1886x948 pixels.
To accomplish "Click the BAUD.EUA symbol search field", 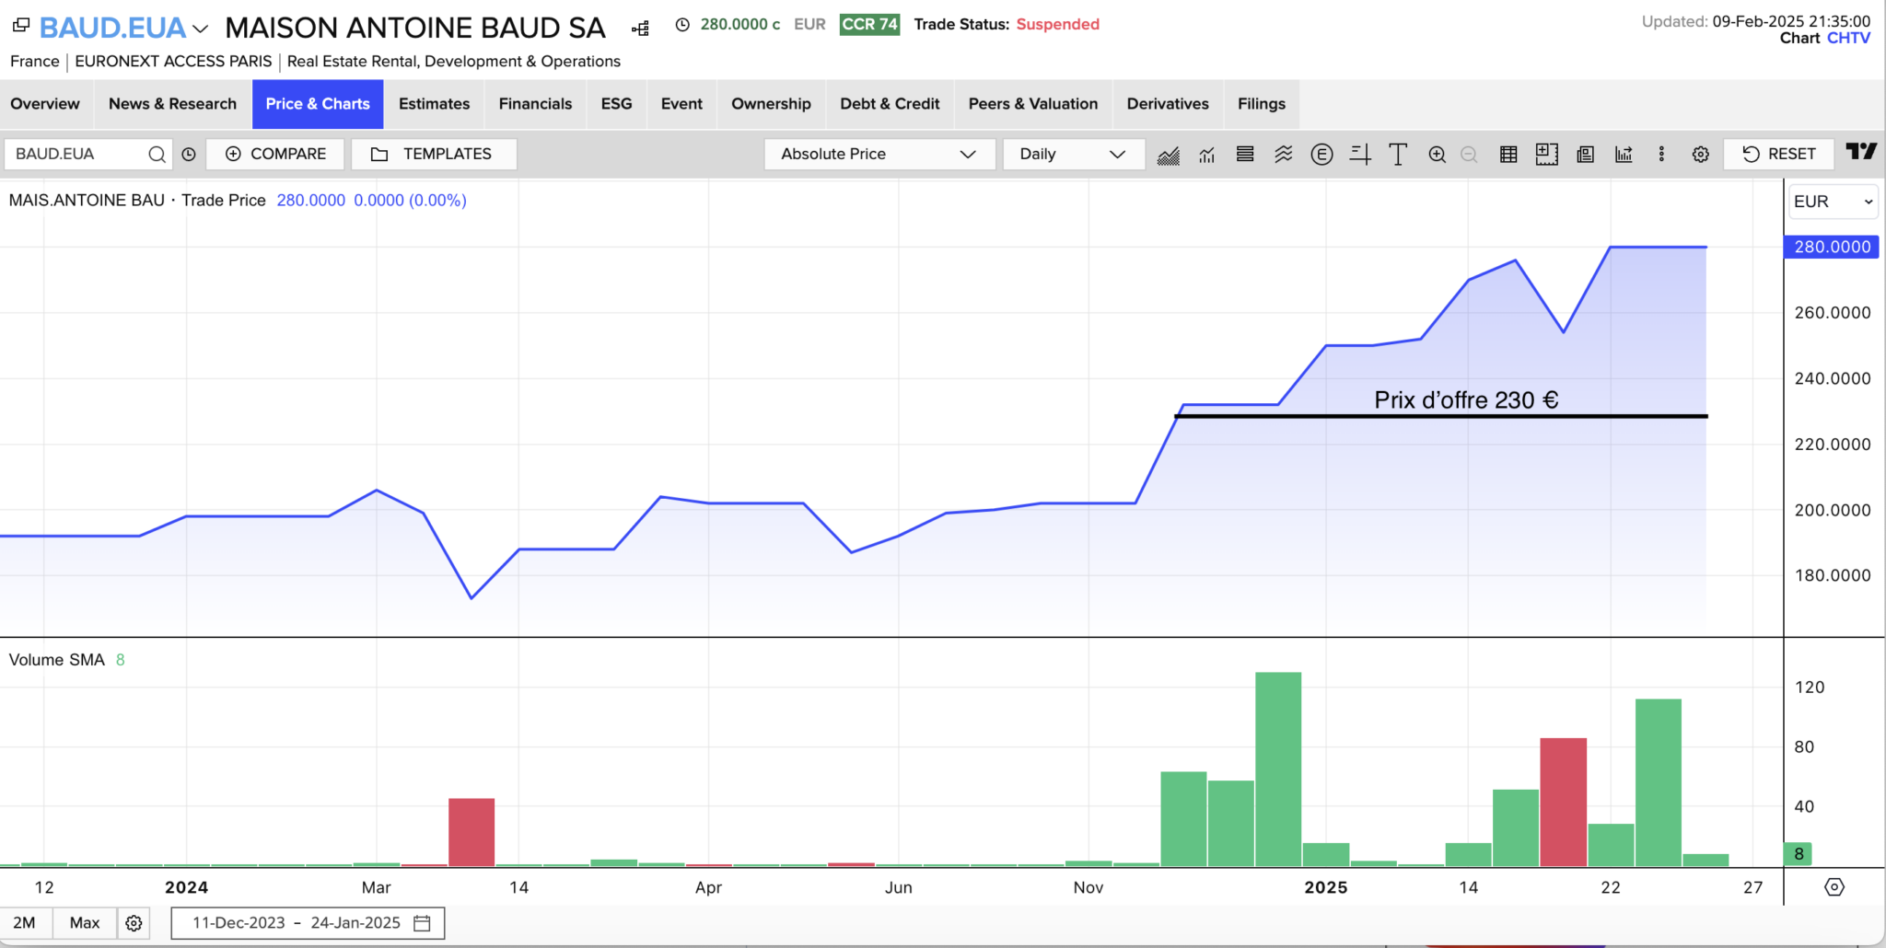I will pyautogui.click(x=78, y=155).
